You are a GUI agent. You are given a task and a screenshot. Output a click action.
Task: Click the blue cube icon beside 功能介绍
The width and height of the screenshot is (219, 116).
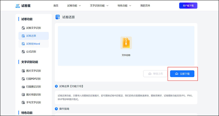pyautogui.click(x=56, y=86)
